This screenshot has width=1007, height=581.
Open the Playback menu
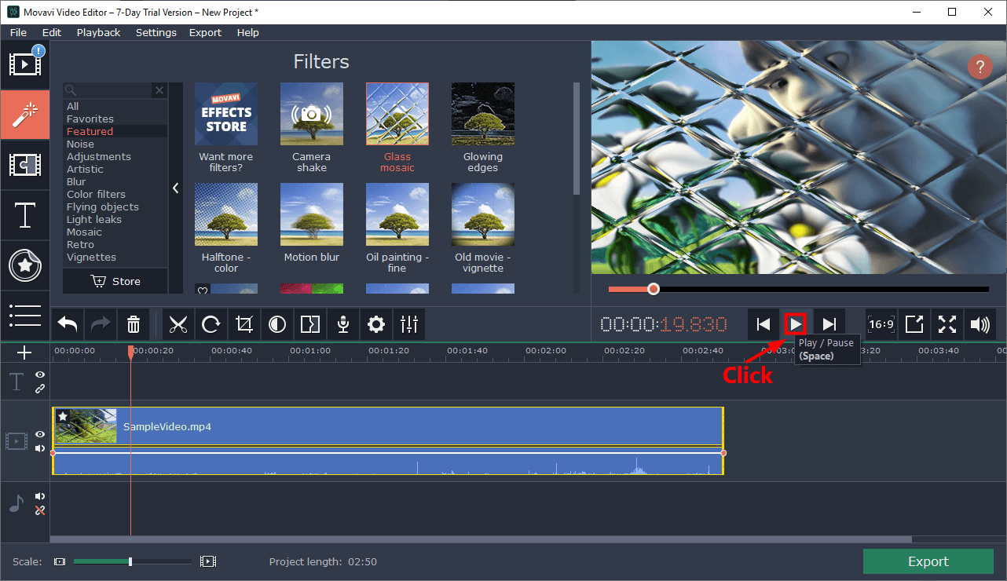coord(97,32)
